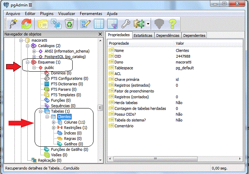The width and height of the screenshot is (249, 174).
Task: Open filtered data view icon with funnel
Action: pyautogui.click(x=113, y=24)
